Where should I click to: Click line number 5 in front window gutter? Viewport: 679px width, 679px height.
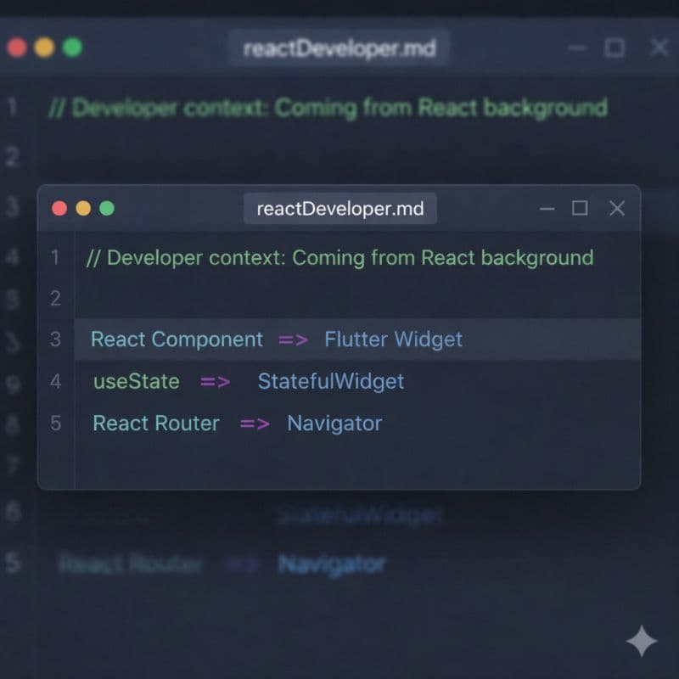[55, 423]
